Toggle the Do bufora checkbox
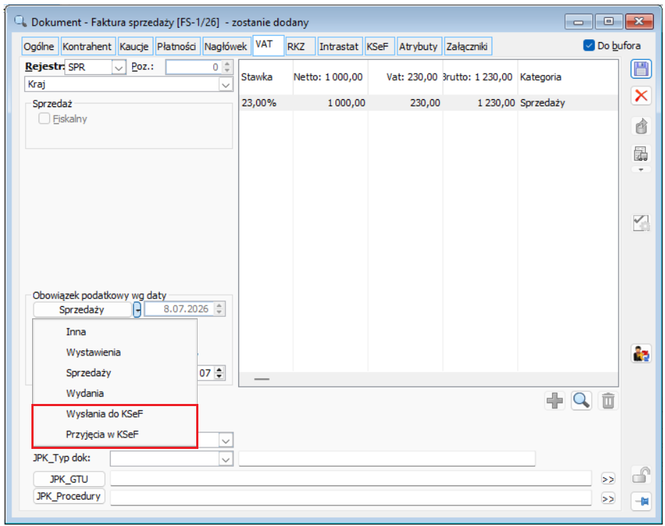665x526 pixels. tap(589, 46)
